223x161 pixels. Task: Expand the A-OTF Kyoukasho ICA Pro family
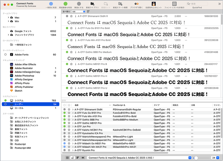[73, 133]
